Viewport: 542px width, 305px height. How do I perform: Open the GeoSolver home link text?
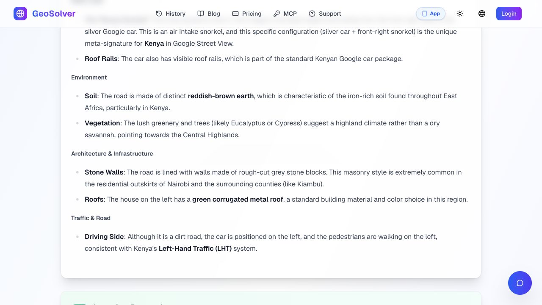[54, 14]
